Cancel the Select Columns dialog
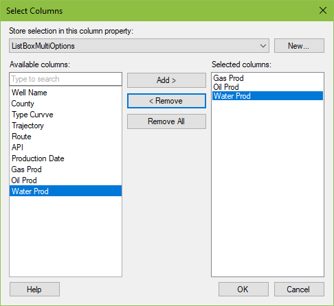This screenshot has height=306, width=334. click(299, 290)
